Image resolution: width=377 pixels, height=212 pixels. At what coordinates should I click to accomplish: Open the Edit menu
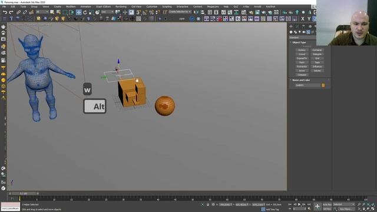tap(13, 6)
